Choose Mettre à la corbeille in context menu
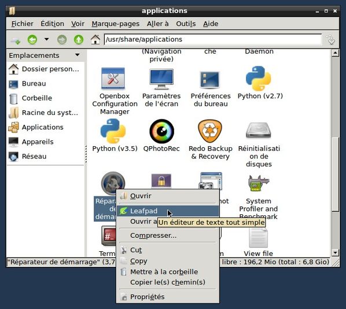This screenshot has width=346, height=309. coord(168,272)
